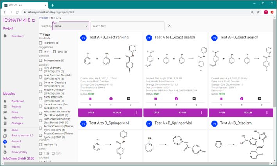The width and height of the screenshot is (277, 166).
Task: Click the Projects breadcrumb link
Action: [x=44, y=18]
